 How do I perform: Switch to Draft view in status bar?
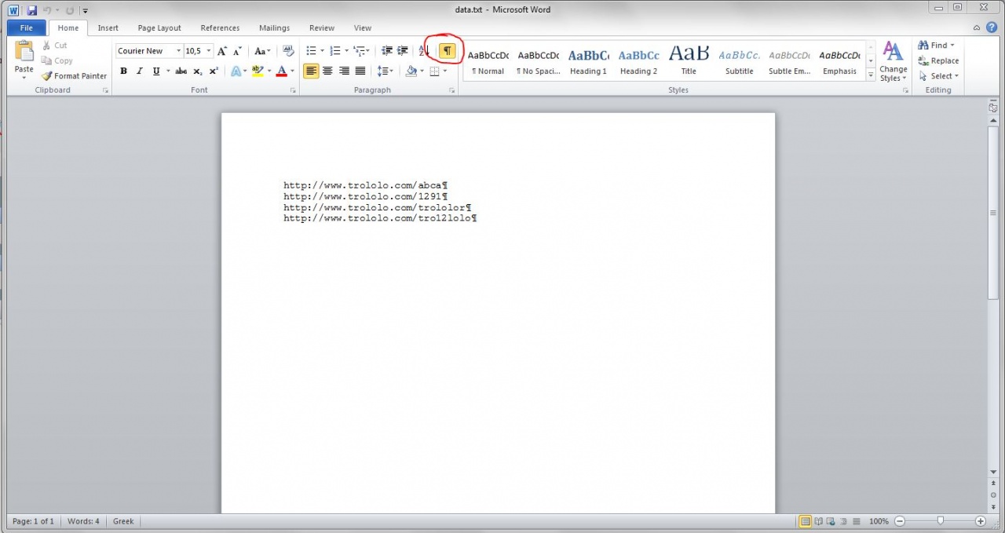[856, 521]
